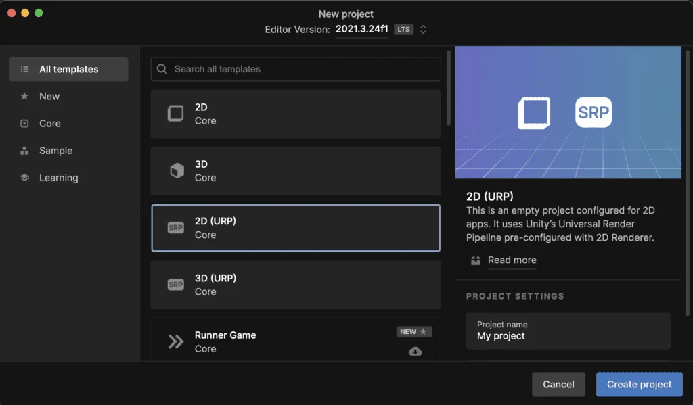This screenshot has height=405, width=693.
Task: Click the square icon of 2D template
Action: tap(175, 114)
